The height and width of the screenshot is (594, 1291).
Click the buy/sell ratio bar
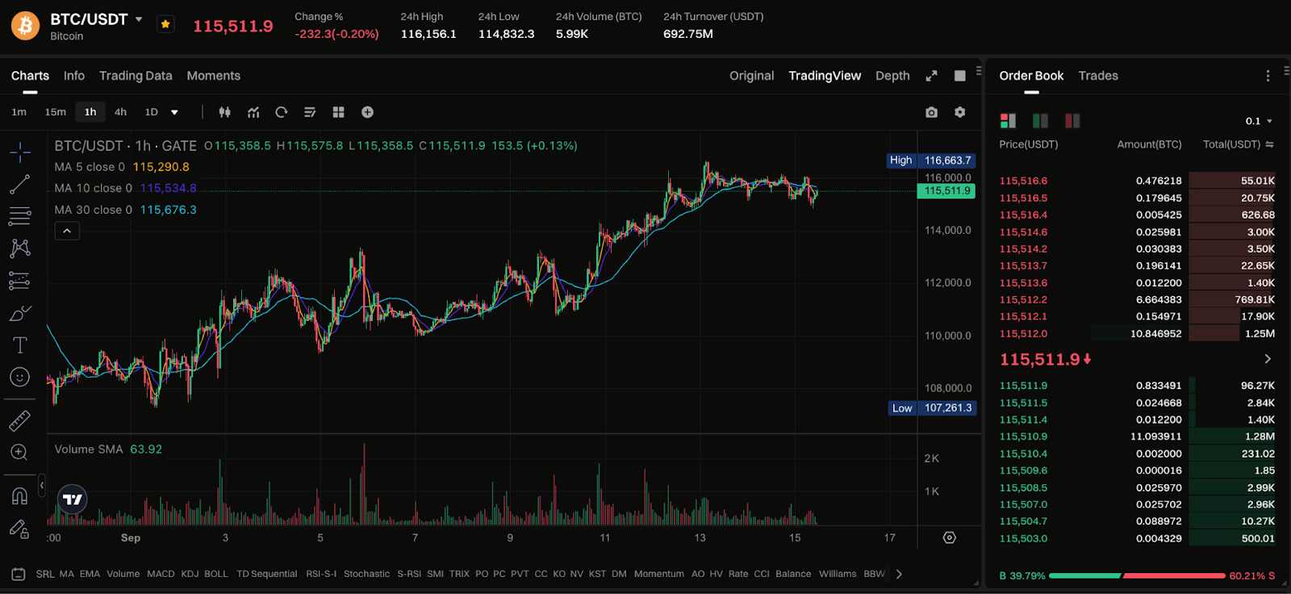pyautogui.click(x=1137, y=575)
